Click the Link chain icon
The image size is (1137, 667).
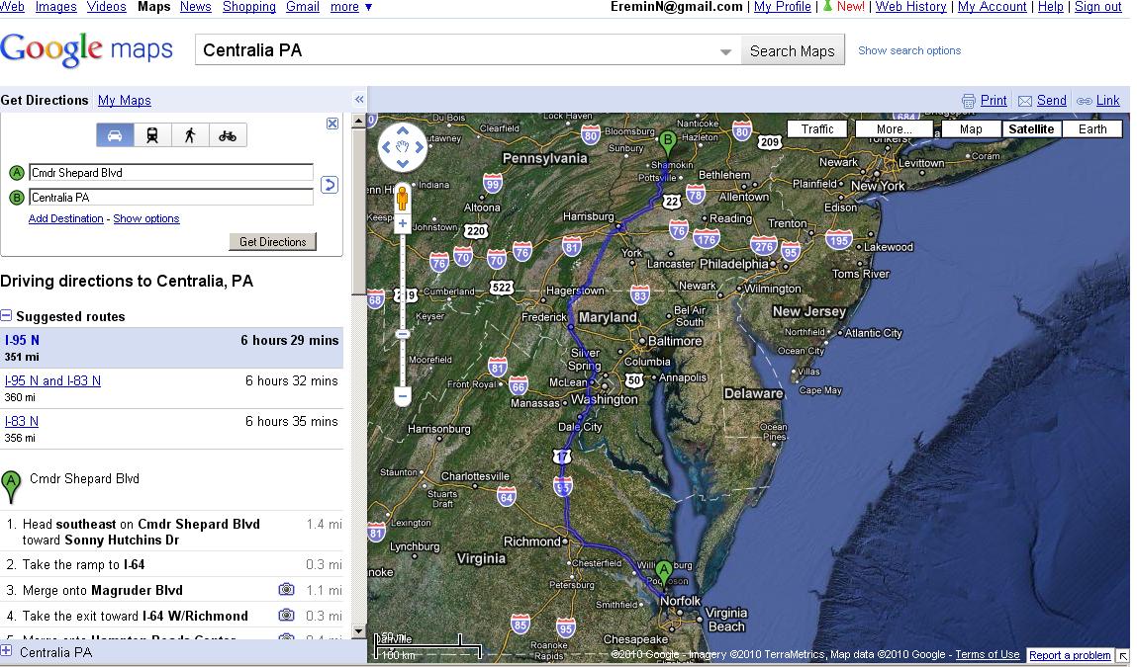coord(1085,101)
